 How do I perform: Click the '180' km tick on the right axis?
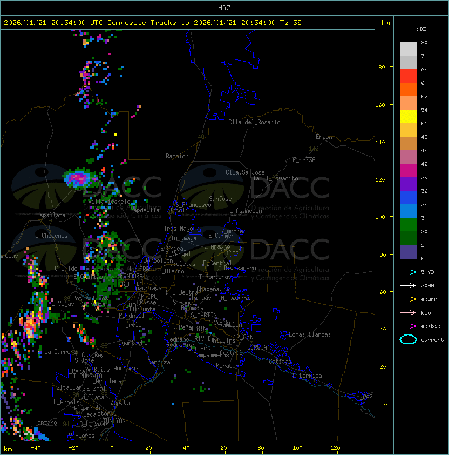pyautogui.click(x=380, y=68)
